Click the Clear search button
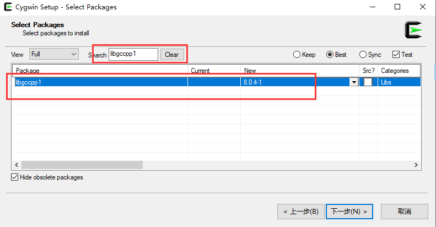This screenshot has height=227, width=436. click(x=172, y=55)
